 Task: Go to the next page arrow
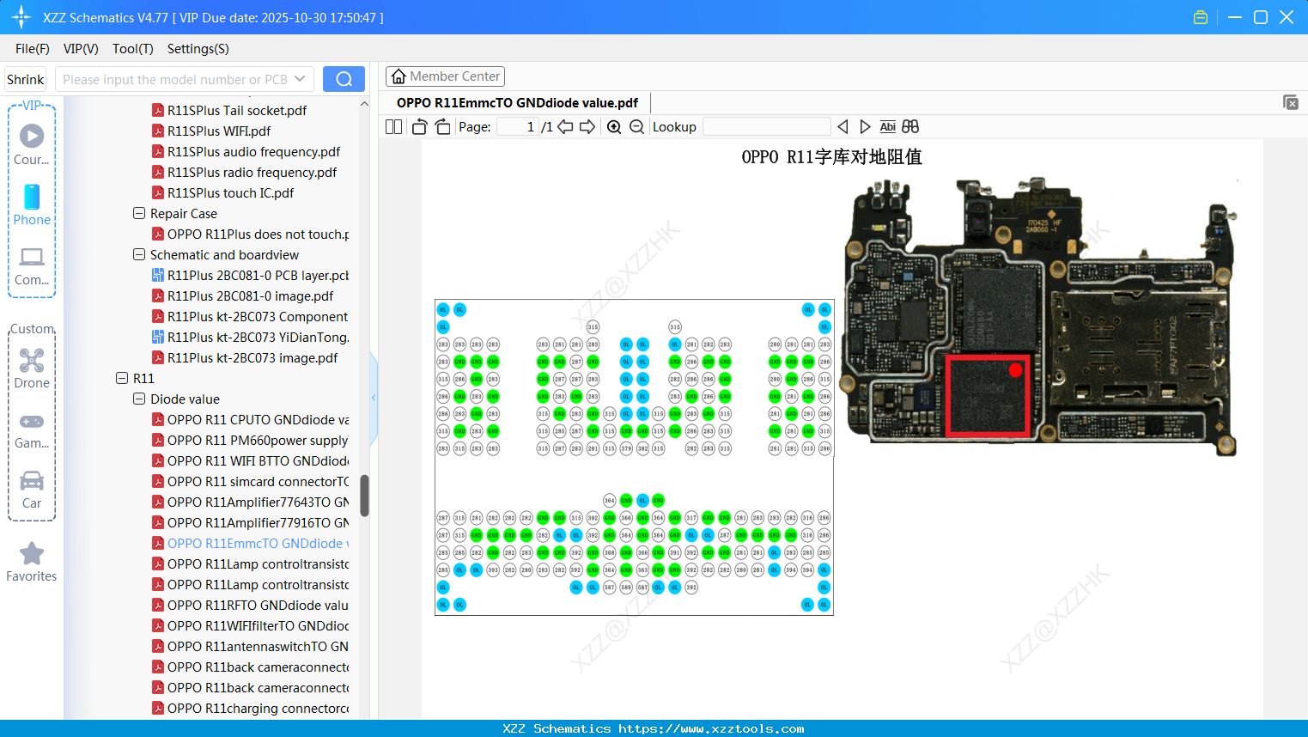pos(587,127)
